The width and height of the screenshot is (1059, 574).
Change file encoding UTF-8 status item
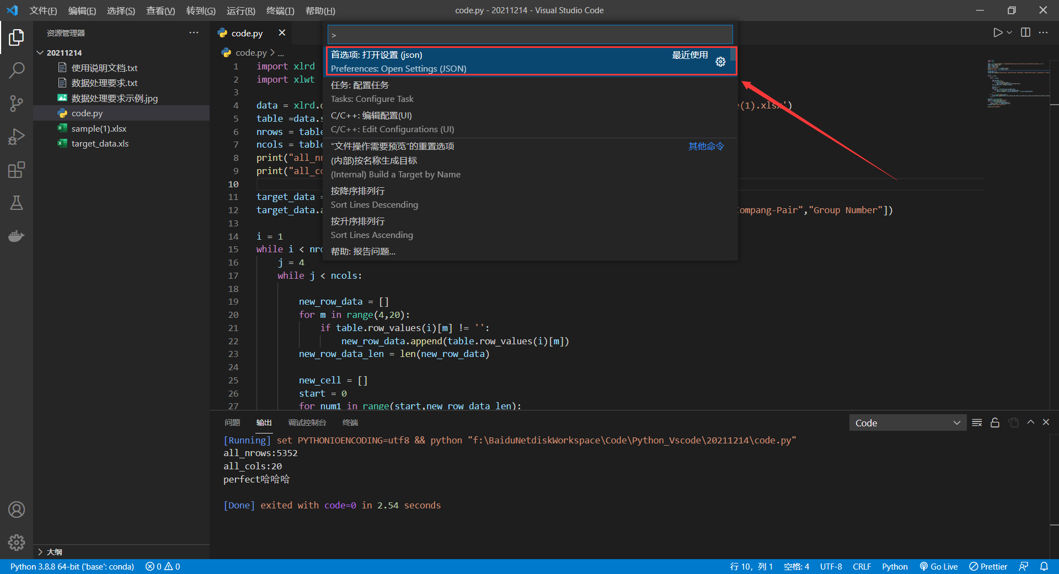point(831,566)
